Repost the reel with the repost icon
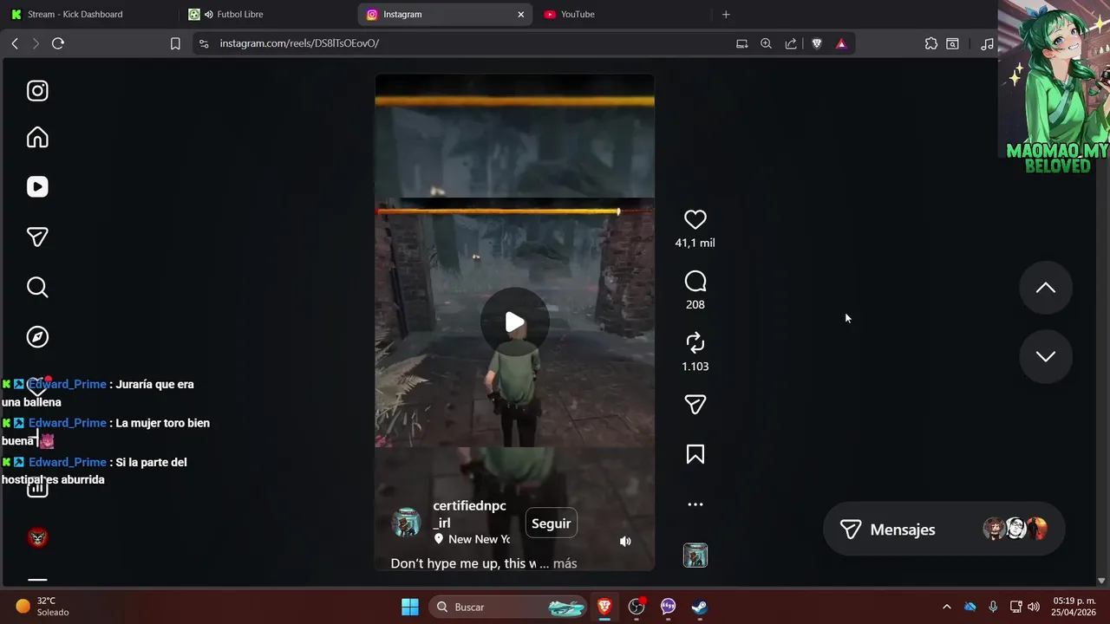The height and width of the screenshot is (624, 1110). click(x=695, y=343)
